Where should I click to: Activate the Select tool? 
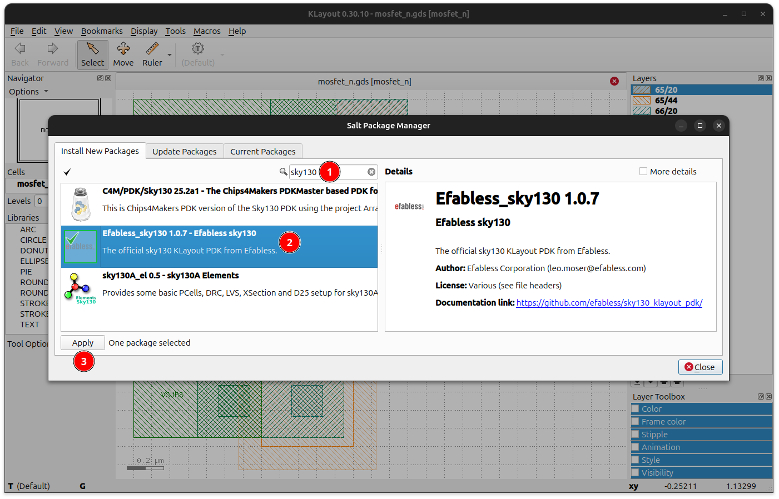click(x=92, y=54)
